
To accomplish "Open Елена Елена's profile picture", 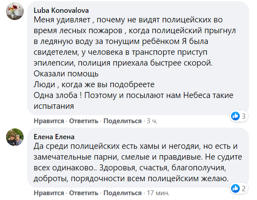I will pos(14,138).
